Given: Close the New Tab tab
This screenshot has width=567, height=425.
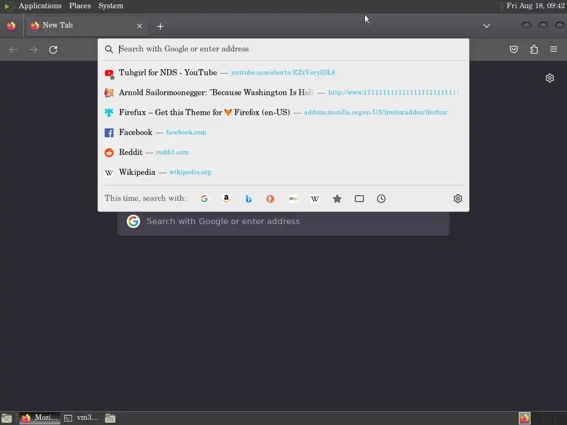Looking at the screenshot, I should click(140, 25).
